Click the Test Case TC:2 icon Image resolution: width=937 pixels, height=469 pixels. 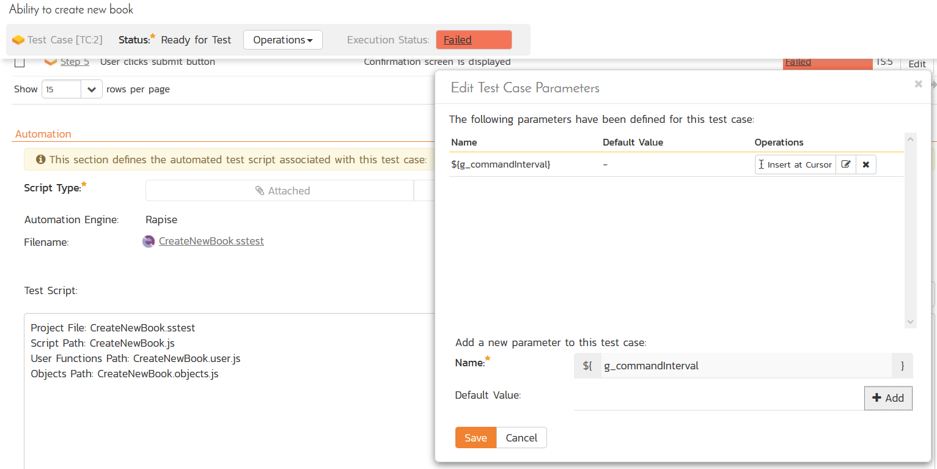coord(18,40)
